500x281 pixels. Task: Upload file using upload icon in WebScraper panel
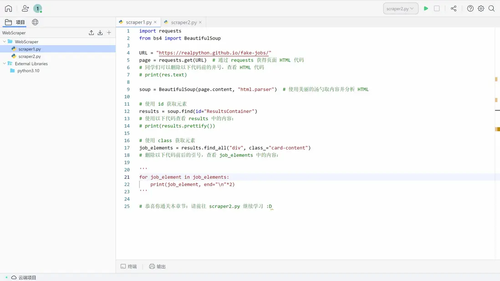tap(91, 33)
